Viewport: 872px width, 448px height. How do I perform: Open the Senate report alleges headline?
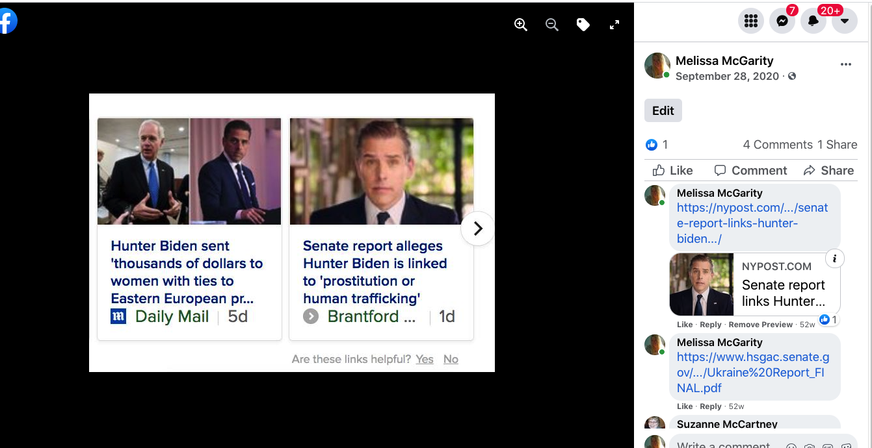click(x=375, y=272)
